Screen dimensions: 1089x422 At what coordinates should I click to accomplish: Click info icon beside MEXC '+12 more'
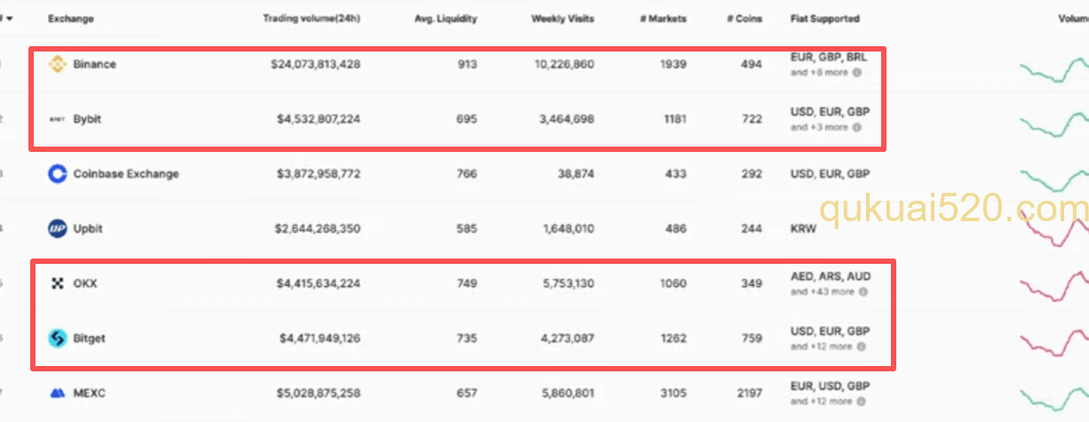pyautogui.click(x=862, y=402)
